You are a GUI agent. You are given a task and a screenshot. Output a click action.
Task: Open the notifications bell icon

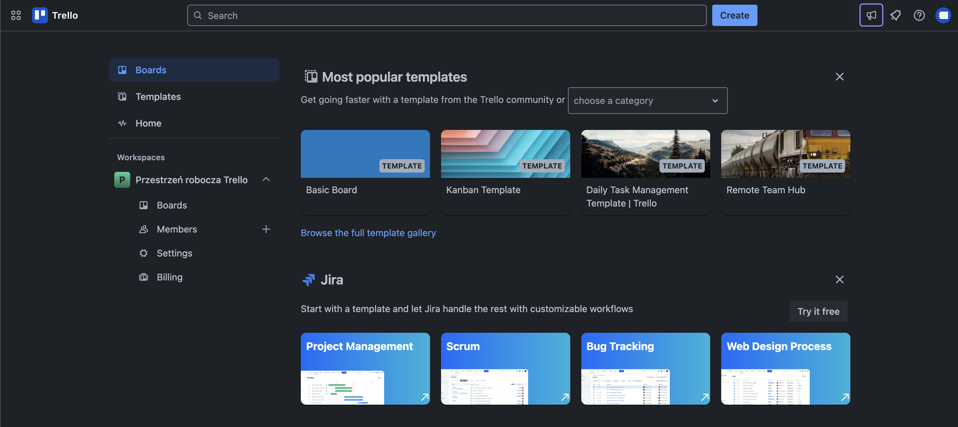point(895,15)
